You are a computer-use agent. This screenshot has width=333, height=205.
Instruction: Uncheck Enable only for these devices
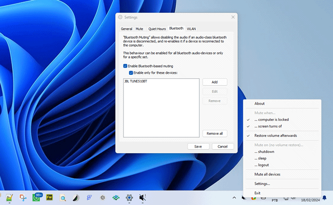pyautogui.click(x=131, y=73)
